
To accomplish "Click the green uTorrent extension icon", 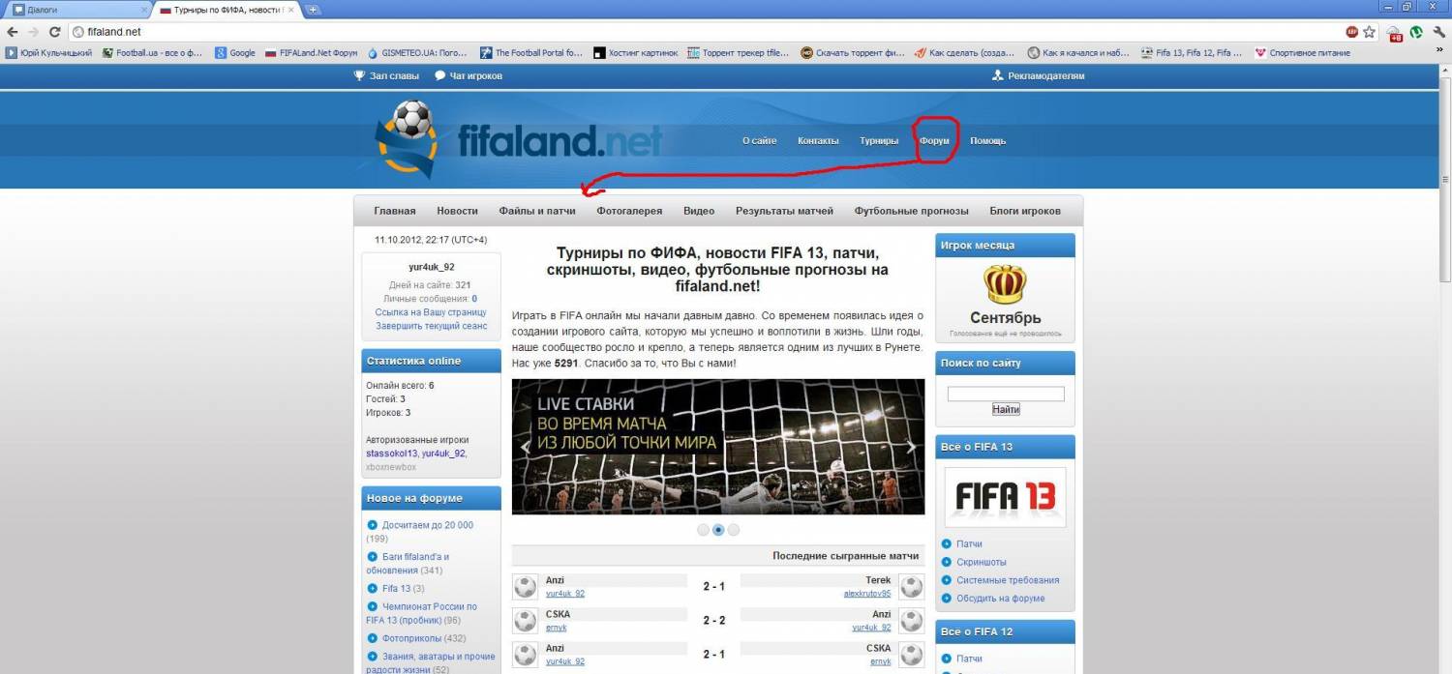I will [1415, 32].
